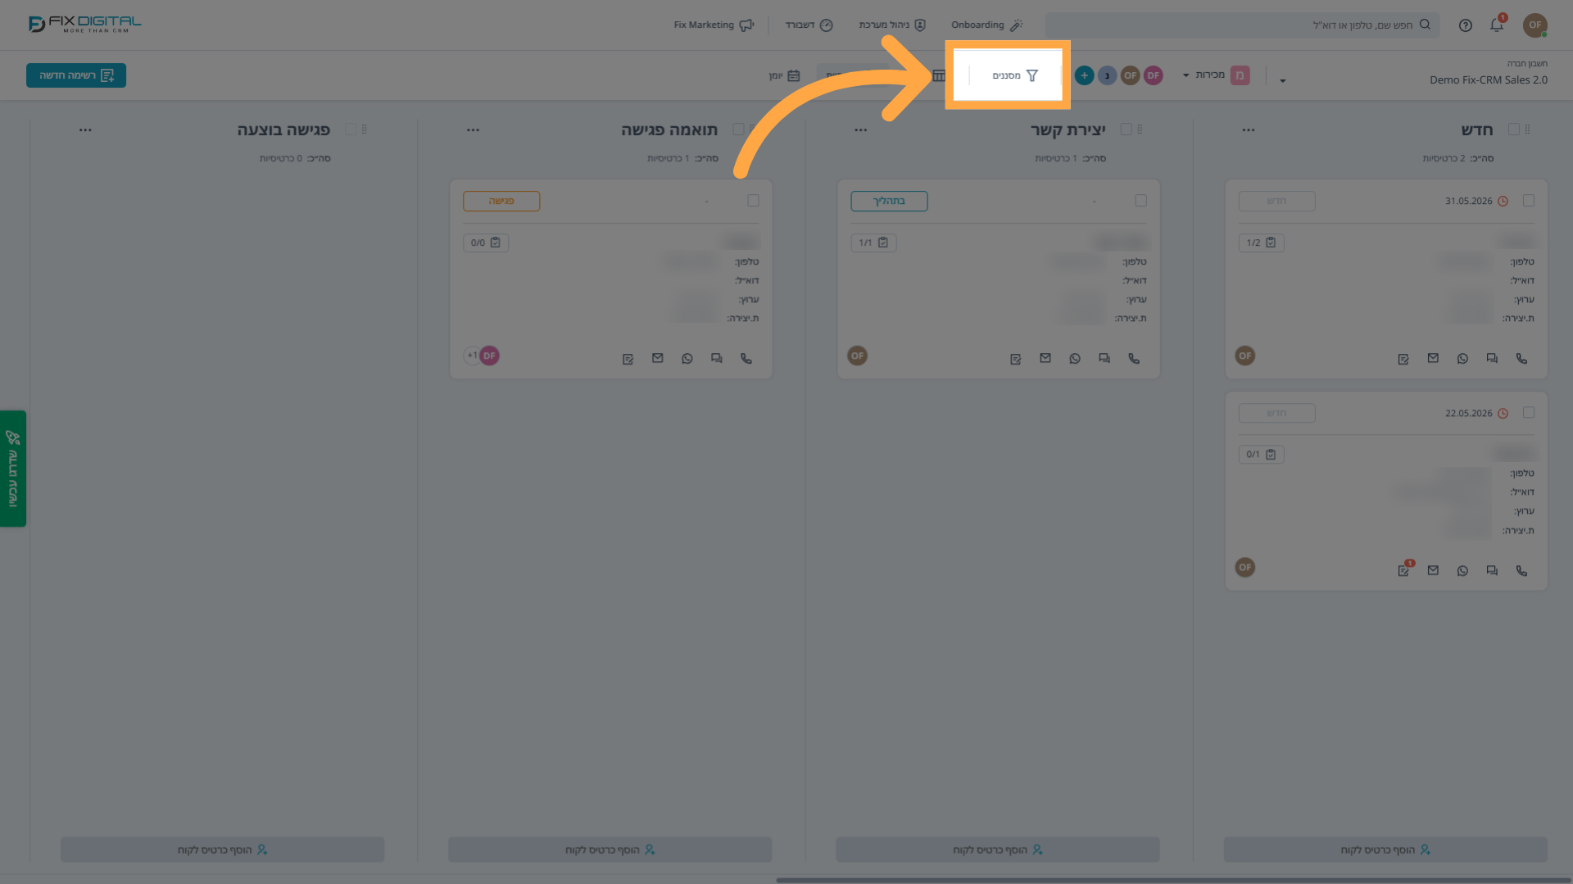This screenshot has height=884, width=1573.
Task: Open the note icon on the 31.05.2026 card
Action: (1403, 359)
